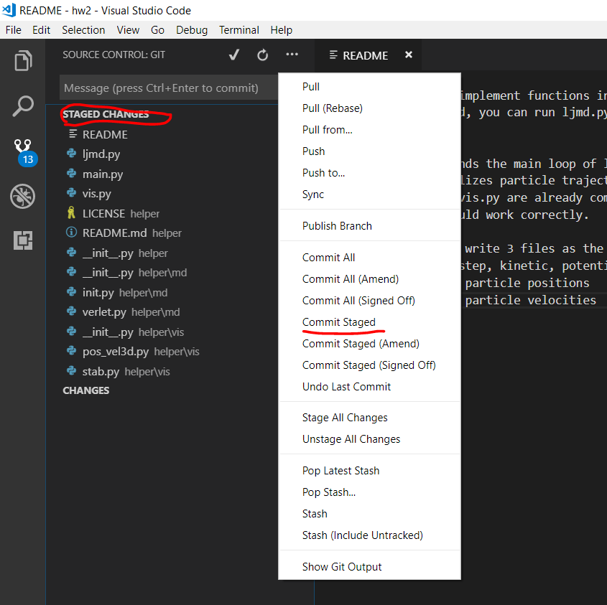The height and width of the screenshot is (605, 607).
Task: Open the Debug view in activity bar
Action: click(22, 196)
